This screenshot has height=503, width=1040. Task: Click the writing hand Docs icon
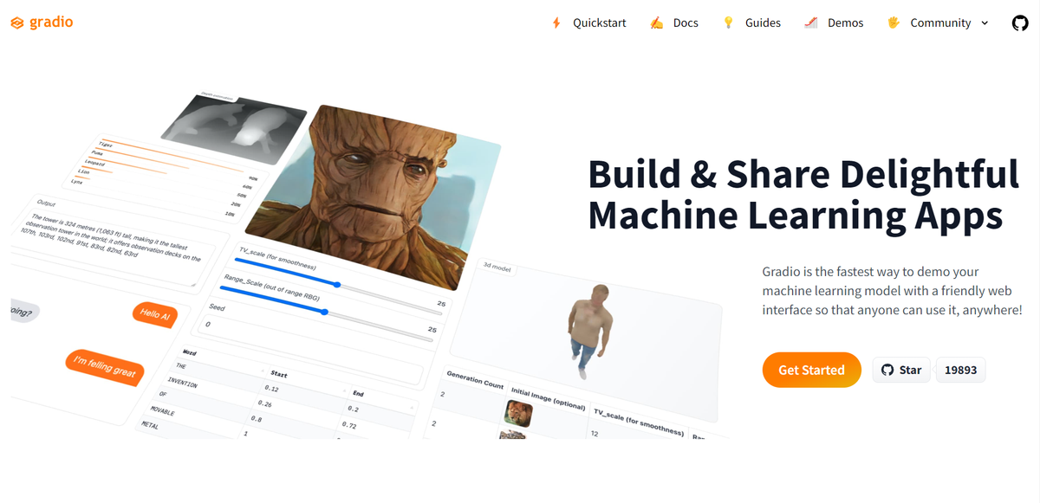pos(657,23)
